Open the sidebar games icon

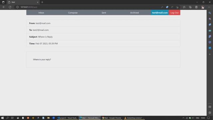pyautogui.click(x=210, y=36)
